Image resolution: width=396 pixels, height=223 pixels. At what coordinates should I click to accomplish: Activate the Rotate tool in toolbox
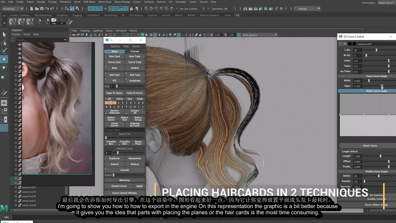pyautogui.click(x=4, y=67)
